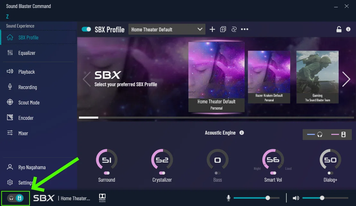Select the Home Theater Default profile card

(216, 77)
